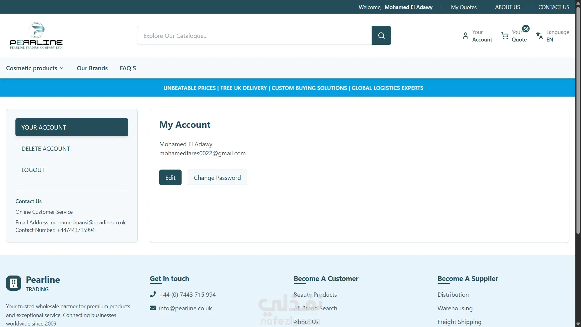Click the envelope icon beside info email
The width and height of the screenshot is (581, 327).
153,308
